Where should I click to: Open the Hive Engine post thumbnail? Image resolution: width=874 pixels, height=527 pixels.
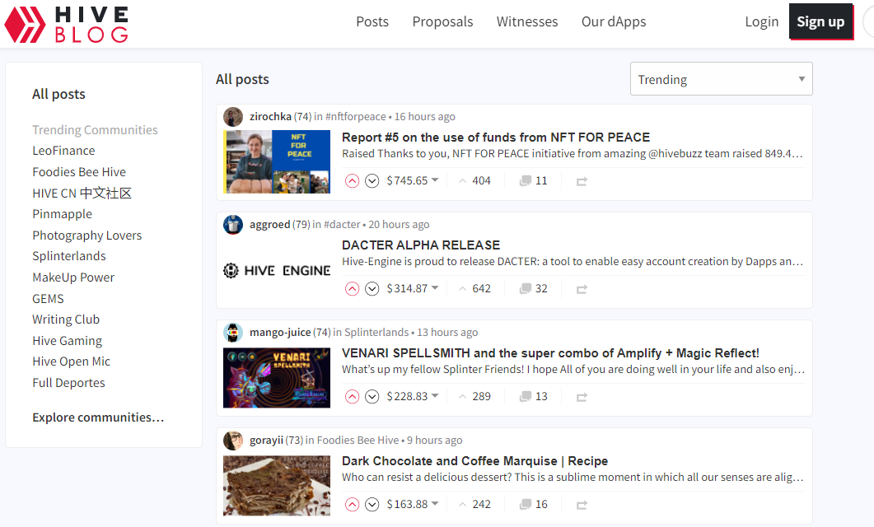point(277,271)
